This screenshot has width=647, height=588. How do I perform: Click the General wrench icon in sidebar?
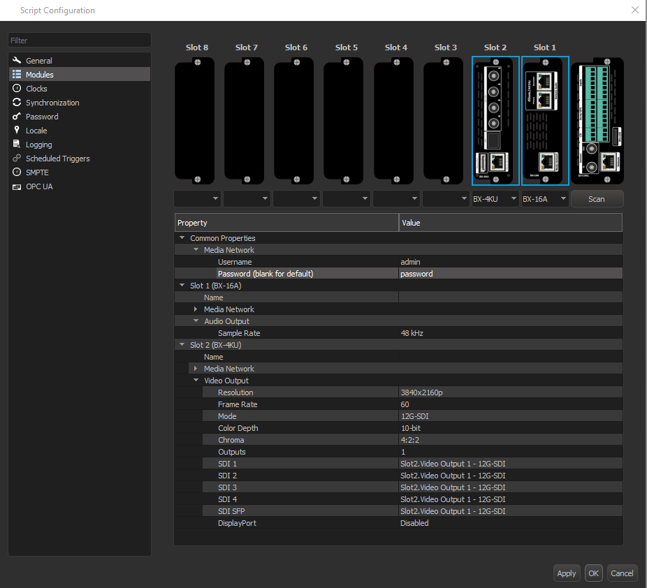(17, 61)
